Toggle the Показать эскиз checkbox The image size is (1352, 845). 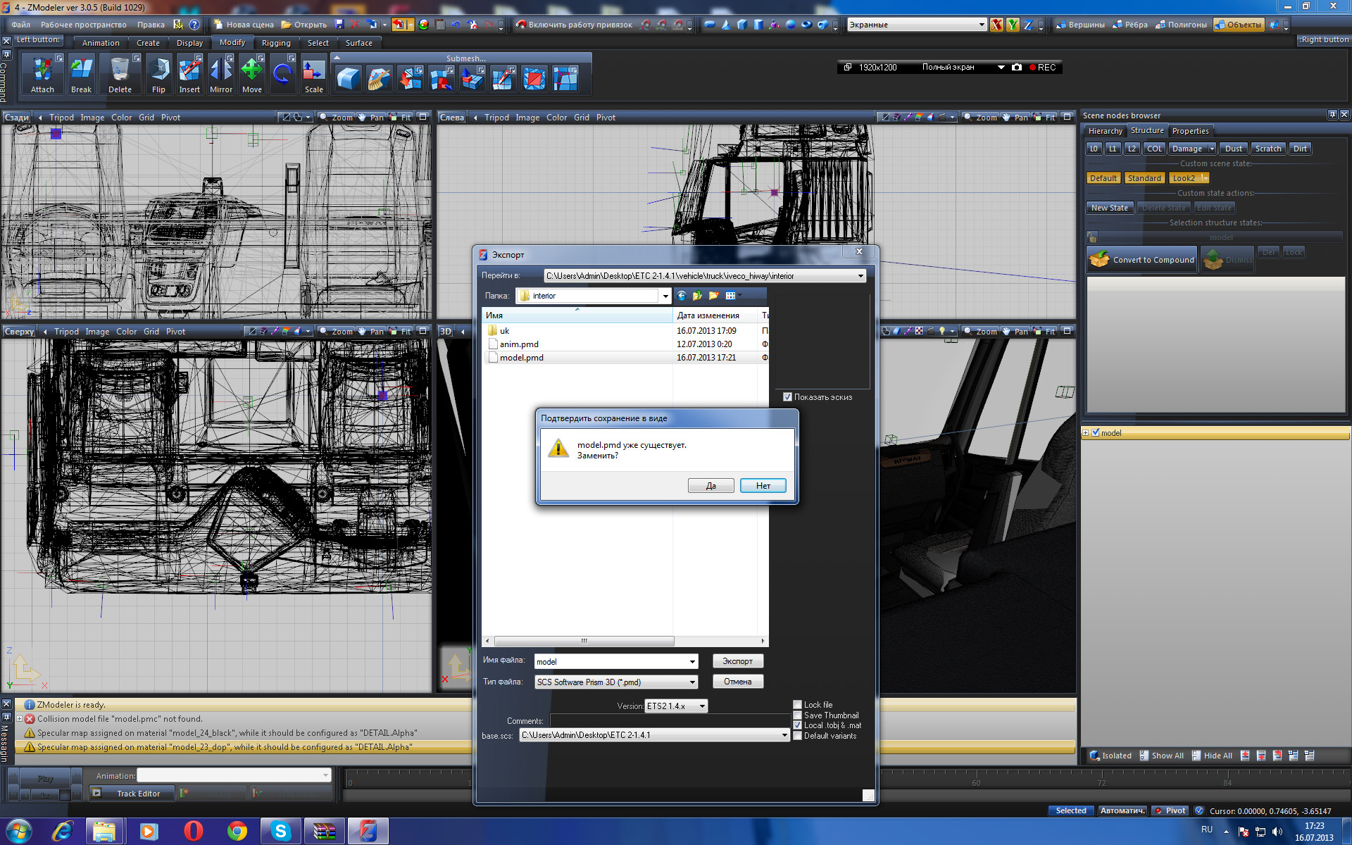pyautogui.click(x=787, y=397)
